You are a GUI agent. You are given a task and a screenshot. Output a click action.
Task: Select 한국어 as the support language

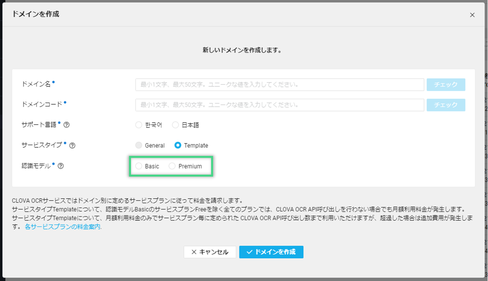coord(139,125)
